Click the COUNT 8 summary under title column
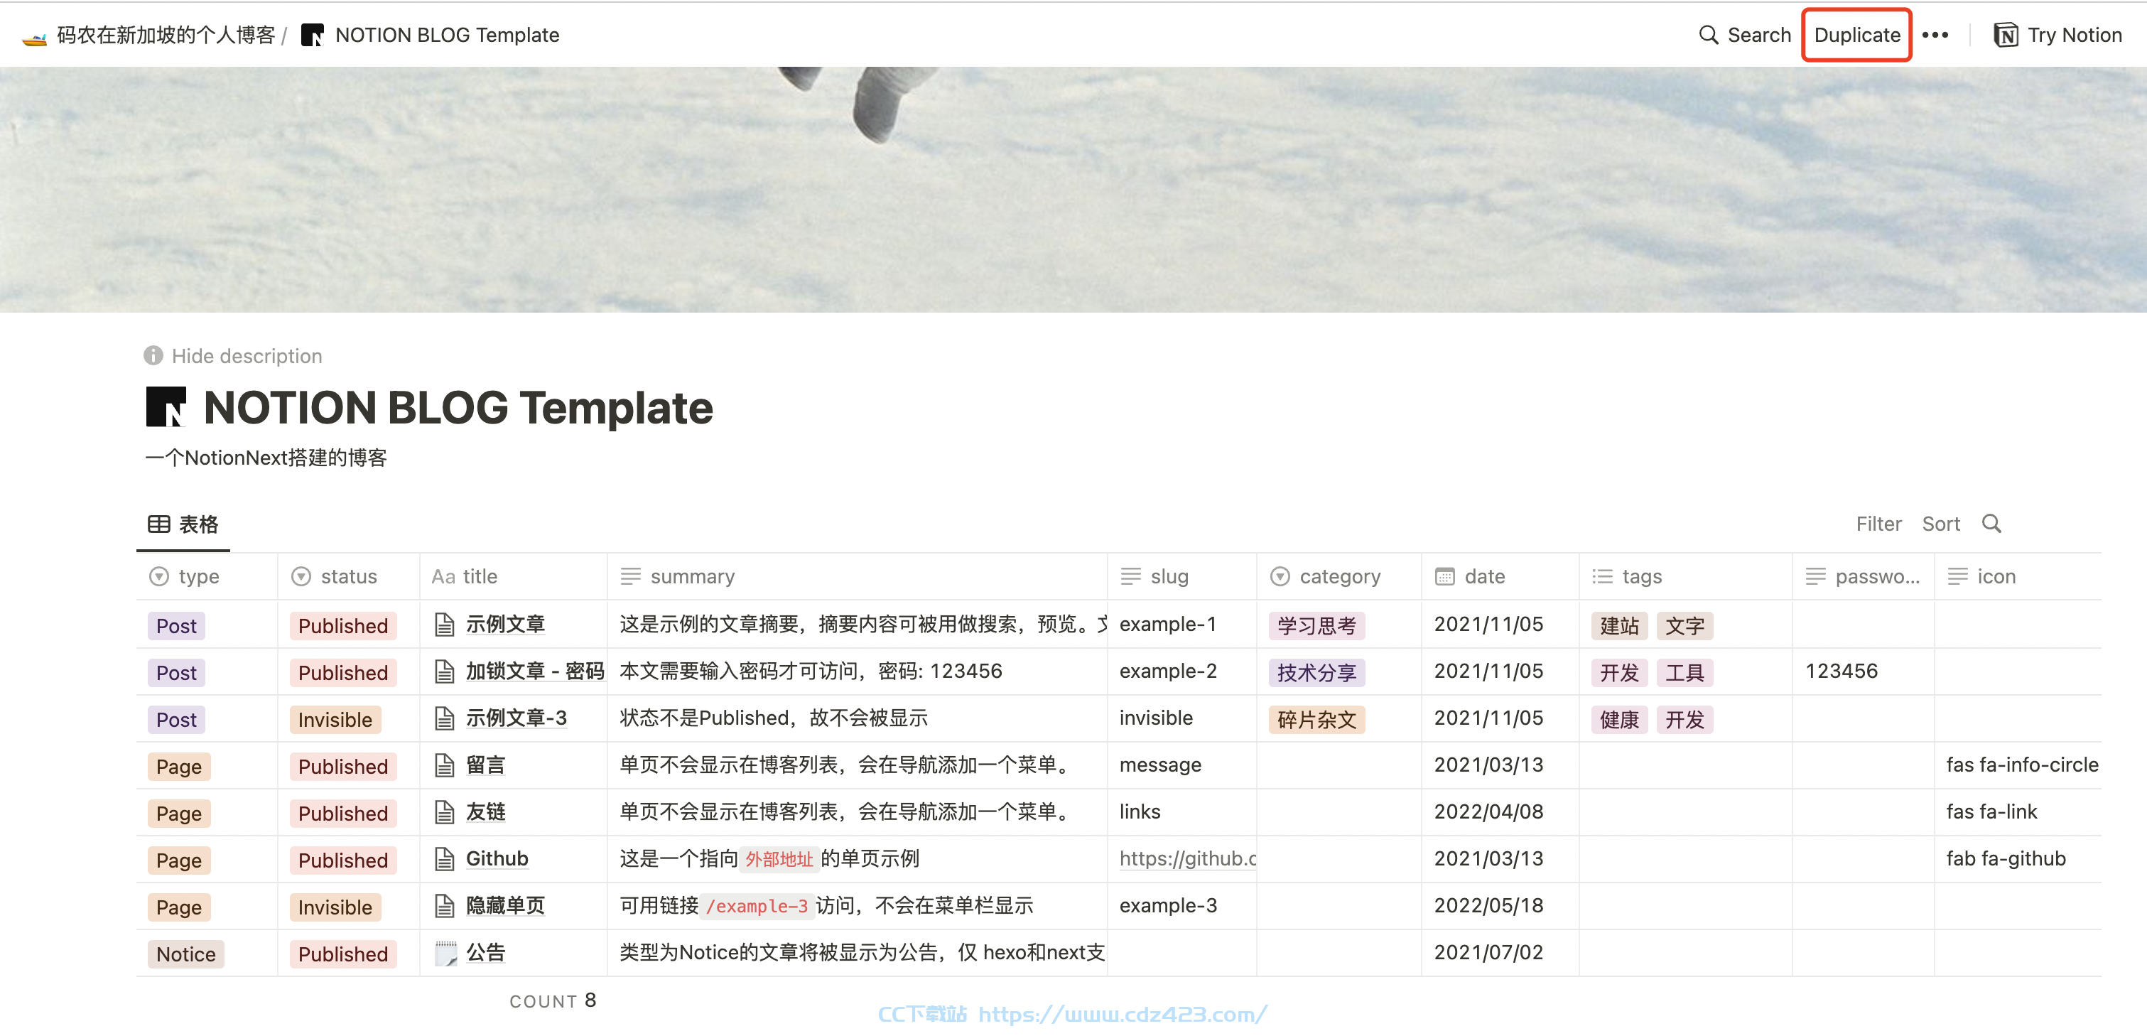This screenshot has width=2147, height=1036. (x=553, y=1000)
